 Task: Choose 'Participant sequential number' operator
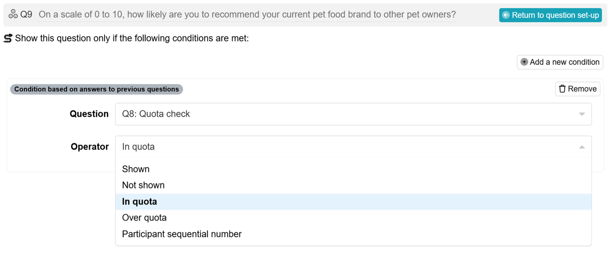(181, 234)
